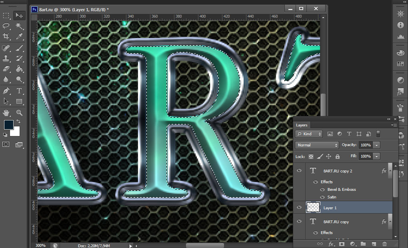Select the History Brush tool

coord(19,58)
